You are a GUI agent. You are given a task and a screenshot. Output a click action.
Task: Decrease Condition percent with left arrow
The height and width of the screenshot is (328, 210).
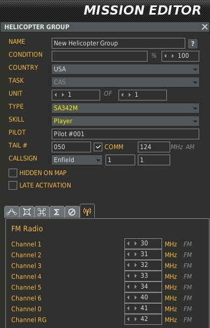pos(165,56)
